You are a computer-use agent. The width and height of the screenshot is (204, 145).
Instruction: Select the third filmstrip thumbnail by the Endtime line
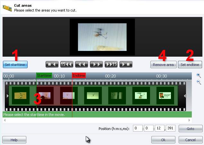coord(69,95)
